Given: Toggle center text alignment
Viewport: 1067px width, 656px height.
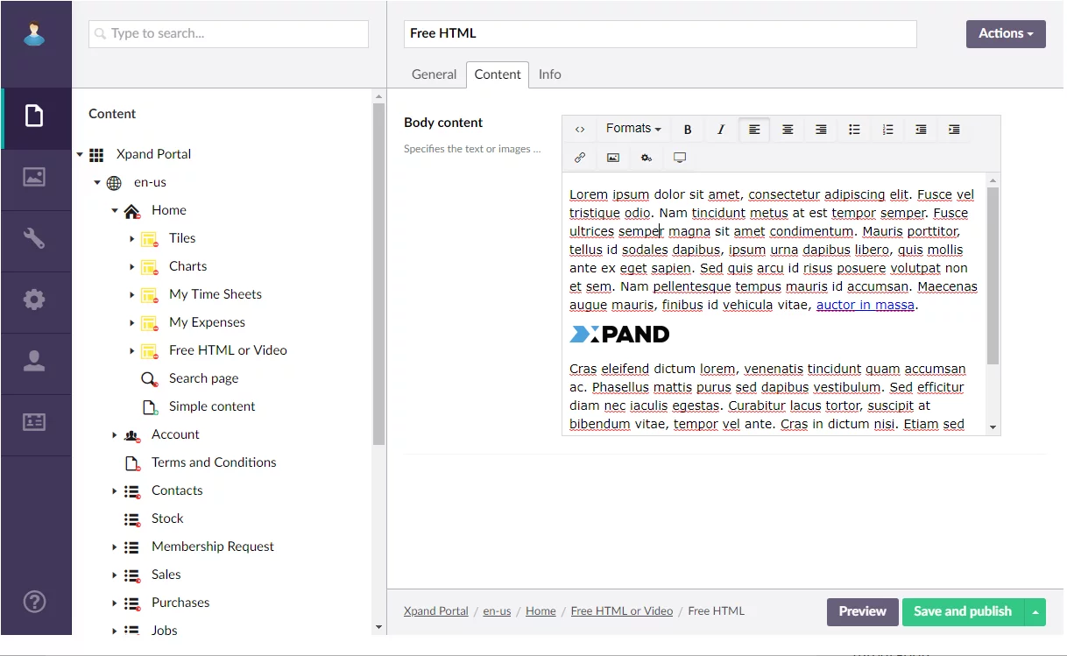Looking at the screenshot, I should coord(788,130).
